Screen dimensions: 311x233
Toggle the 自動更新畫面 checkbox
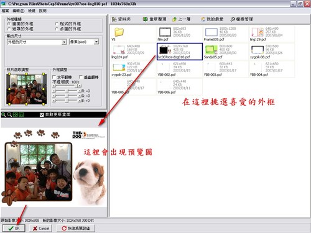42,114
